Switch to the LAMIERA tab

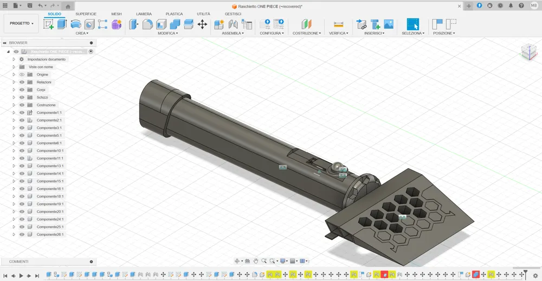pos(144,14)
